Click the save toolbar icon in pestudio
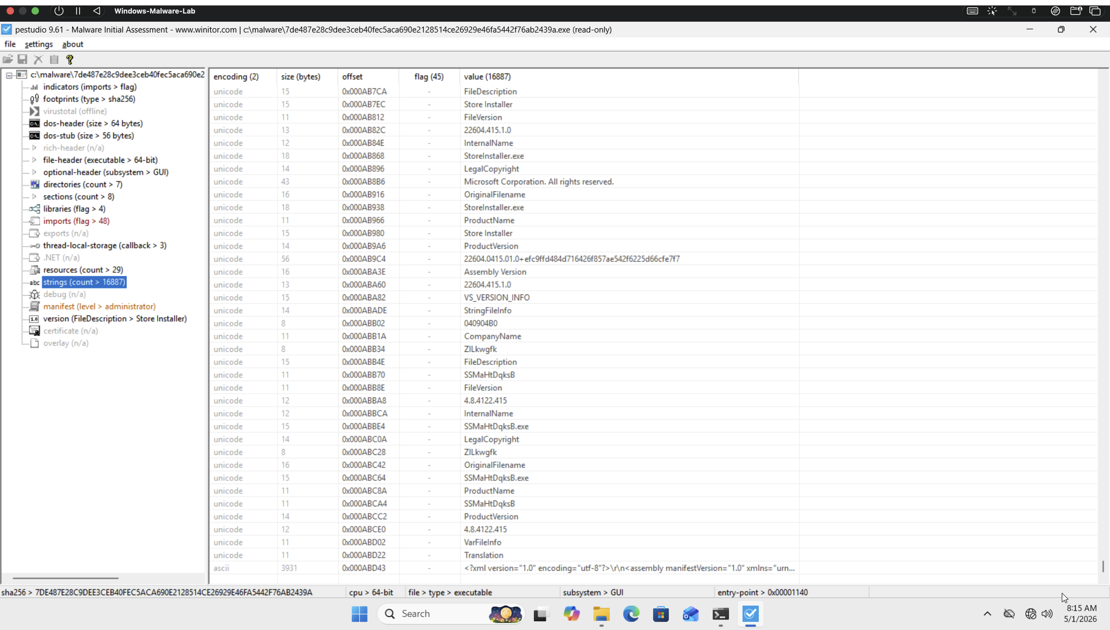 pyautogui.click(x=22, y=59)
